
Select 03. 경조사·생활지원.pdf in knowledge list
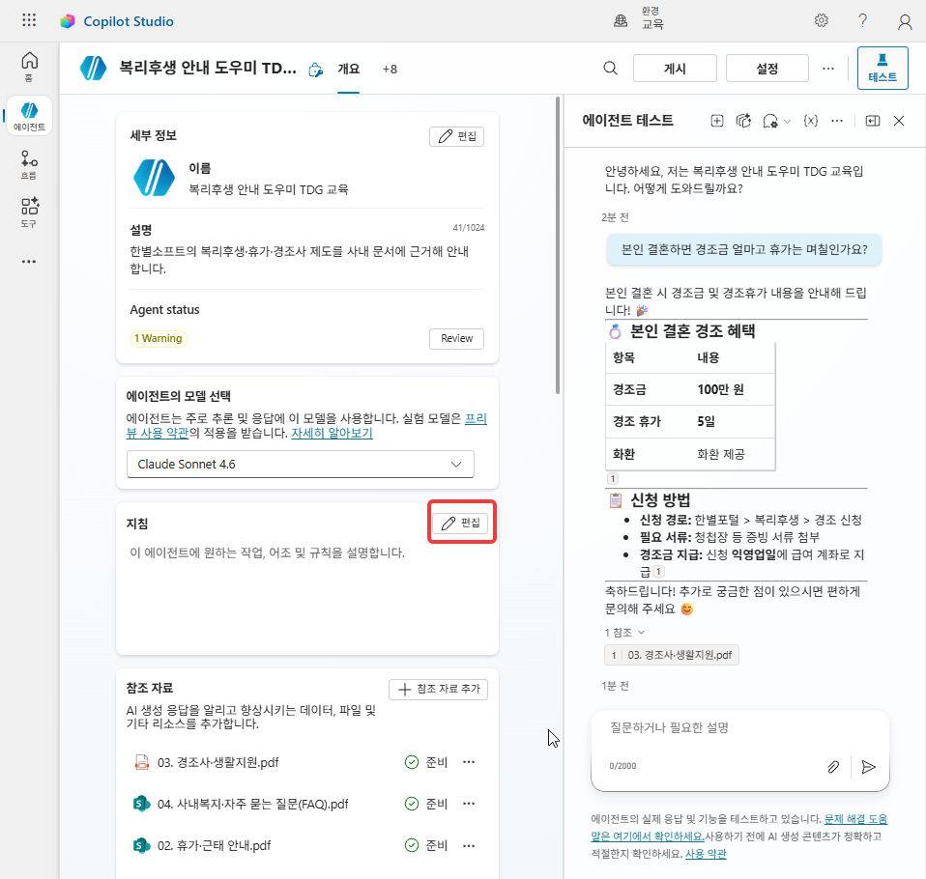click(x=217, y=762)
